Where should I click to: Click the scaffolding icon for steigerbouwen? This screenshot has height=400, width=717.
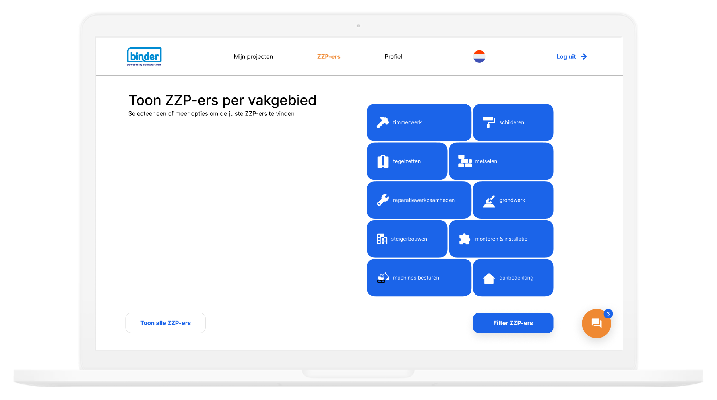click(x=382, y=239)
